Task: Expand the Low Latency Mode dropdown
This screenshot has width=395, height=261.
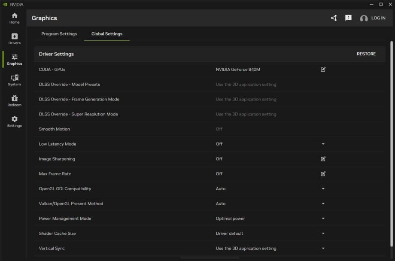Action: [x=323, y=144]
